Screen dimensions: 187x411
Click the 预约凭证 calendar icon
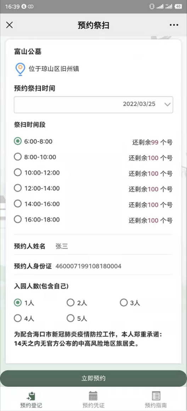coord(93,395)
